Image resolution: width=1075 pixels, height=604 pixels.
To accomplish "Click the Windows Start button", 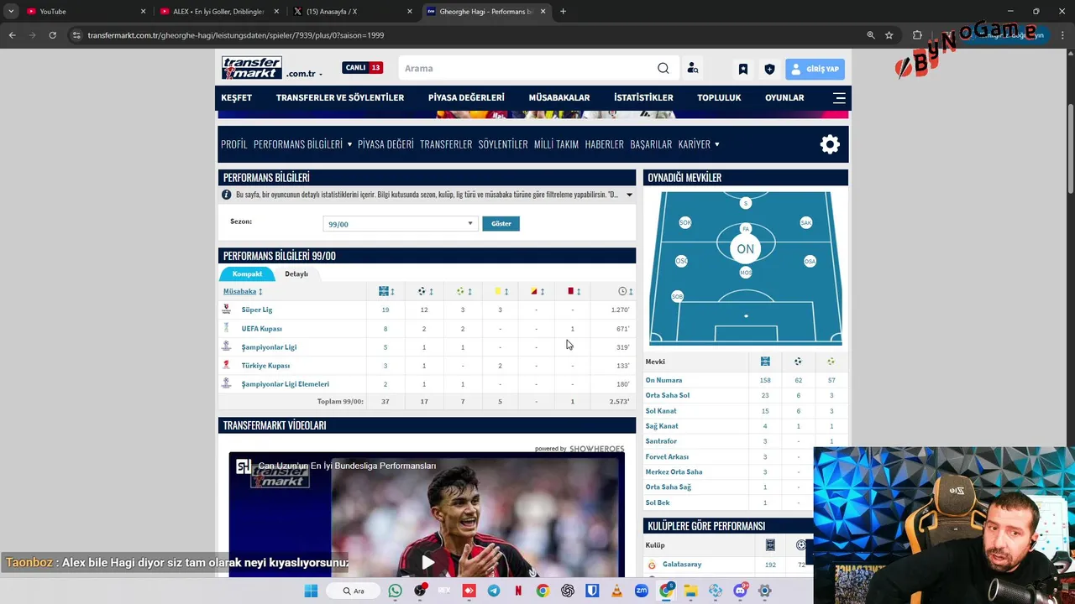I will [311, 591].
